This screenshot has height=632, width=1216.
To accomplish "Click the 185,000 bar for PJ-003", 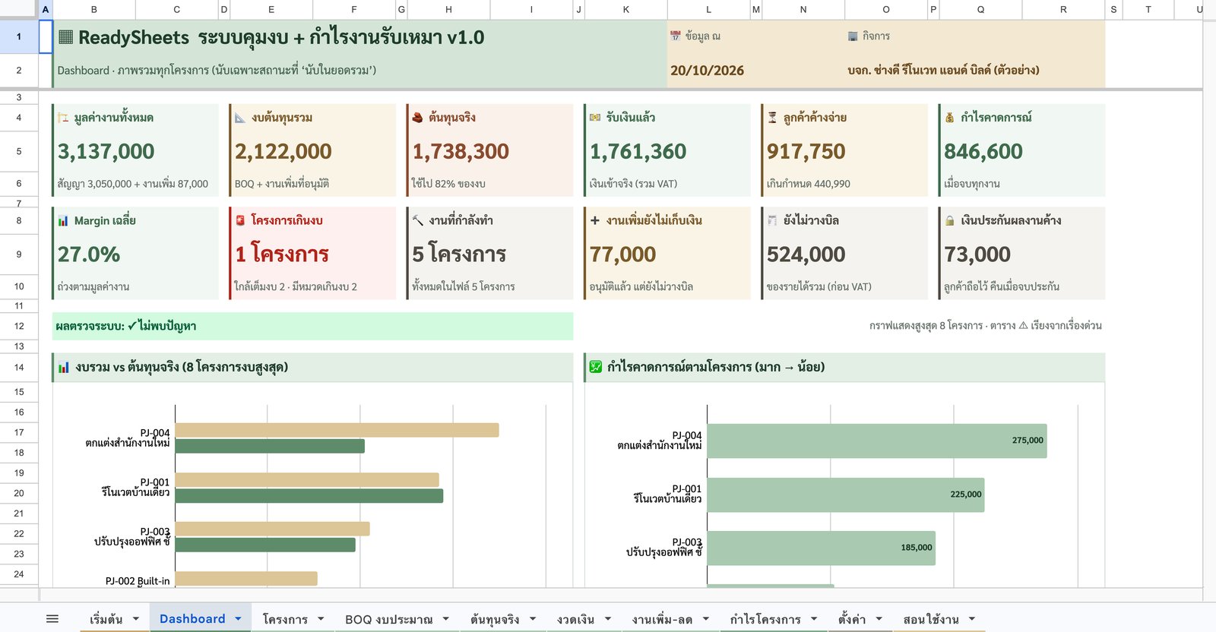I will pyautogui.click(x=822, y=548).
